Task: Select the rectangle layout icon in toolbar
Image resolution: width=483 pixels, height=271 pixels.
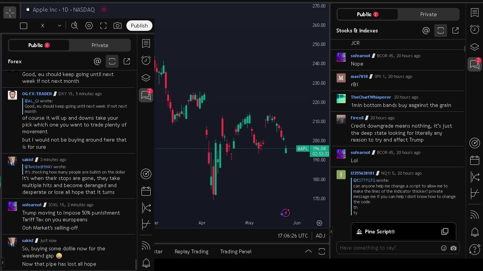Action: coord(23,26)
